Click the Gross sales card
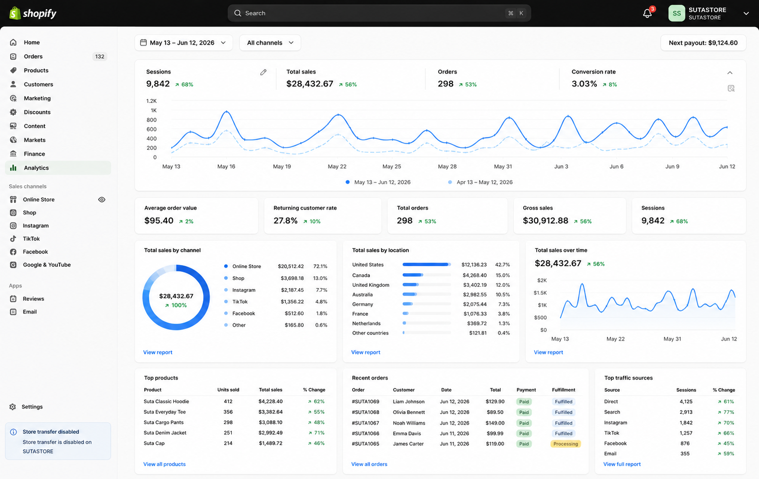 tap(569, 216)
